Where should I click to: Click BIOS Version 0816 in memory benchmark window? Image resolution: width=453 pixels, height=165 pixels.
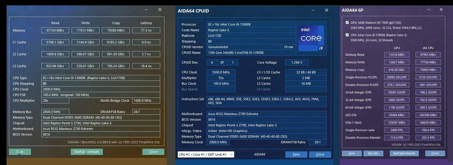[101, 134]
